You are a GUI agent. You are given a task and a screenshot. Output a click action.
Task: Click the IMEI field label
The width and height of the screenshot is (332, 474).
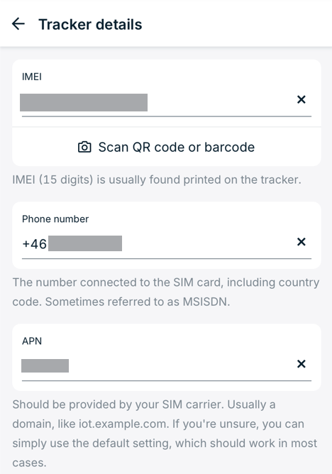click(32, 77)
